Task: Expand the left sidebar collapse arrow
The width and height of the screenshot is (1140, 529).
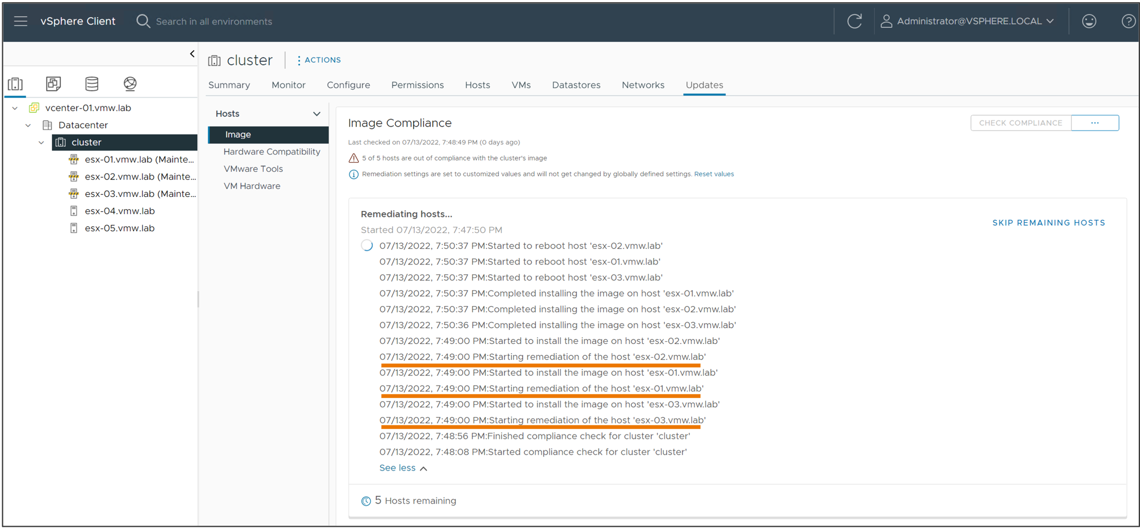Action: coord(191,54)
